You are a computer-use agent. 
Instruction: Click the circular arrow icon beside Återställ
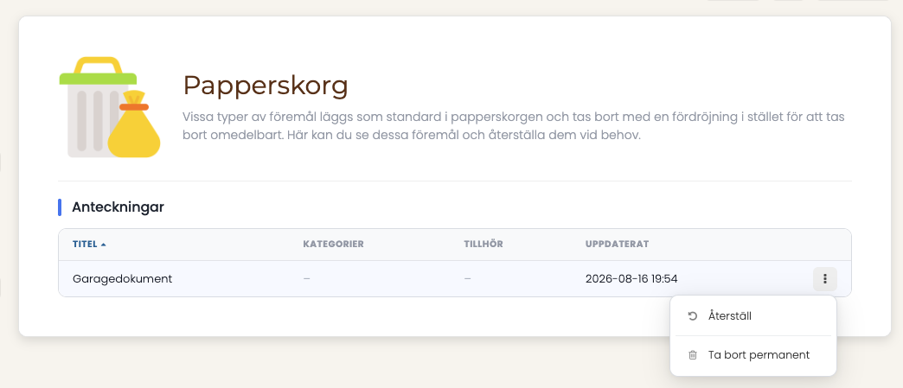(x=693, y=316)
